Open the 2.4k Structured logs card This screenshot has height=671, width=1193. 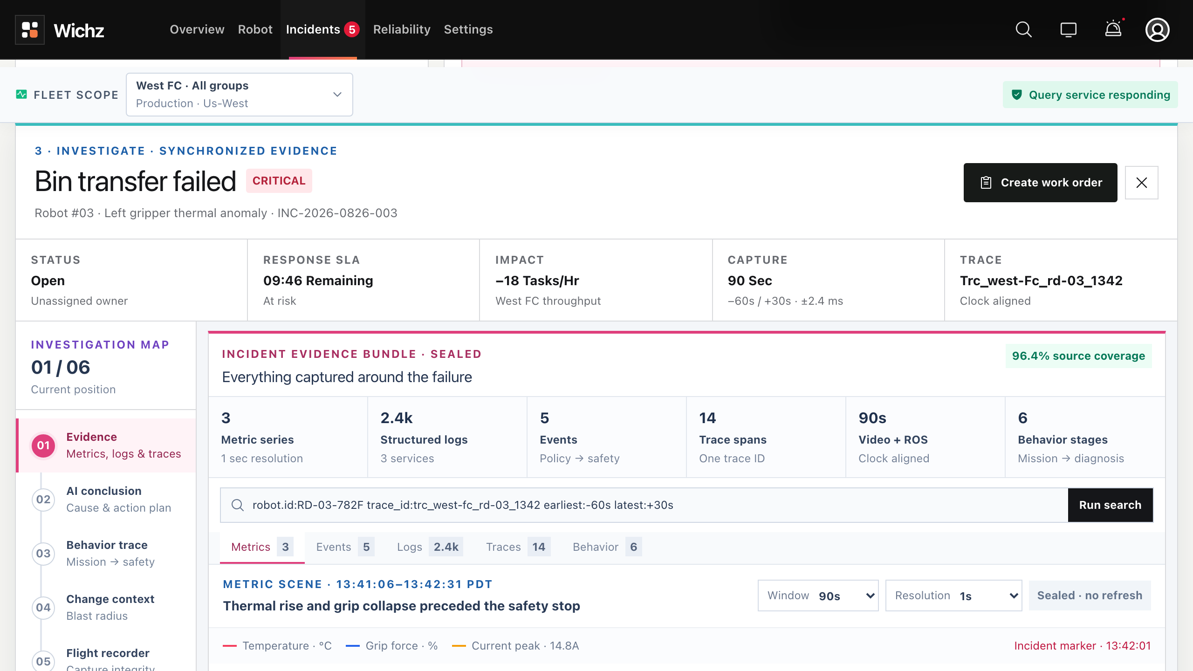click(447, 437)
